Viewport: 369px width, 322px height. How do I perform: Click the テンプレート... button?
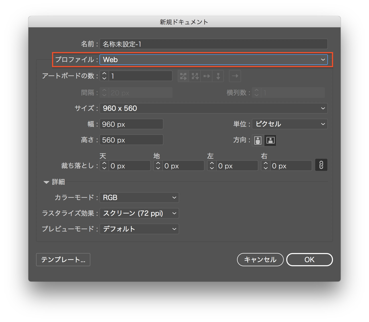click(63, 260)
